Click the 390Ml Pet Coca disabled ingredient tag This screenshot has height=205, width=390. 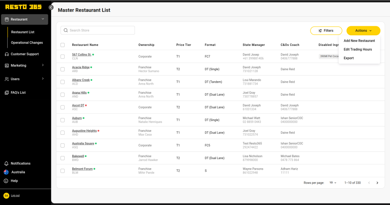coord(329,56)
